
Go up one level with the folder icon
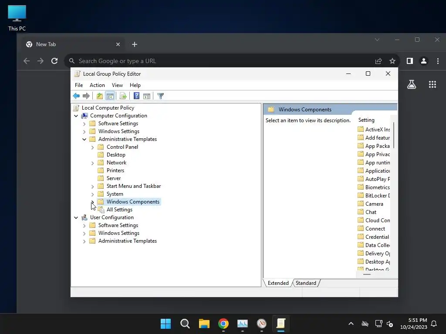[100, 96]
